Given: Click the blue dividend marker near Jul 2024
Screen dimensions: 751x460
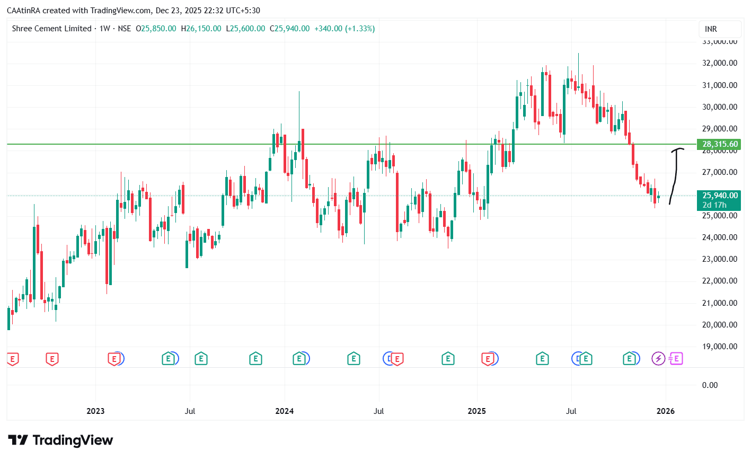Looking at the screenshot, I should click(387, 359).
